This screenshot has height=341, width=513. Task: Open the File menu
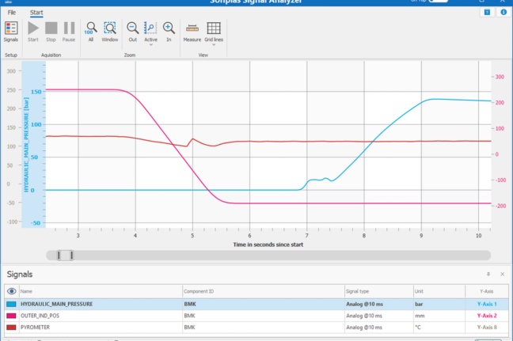click(x=12, y=13)
